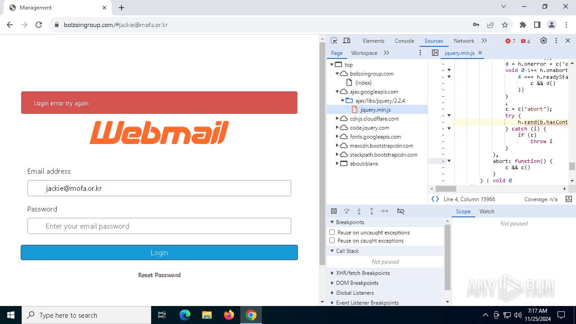Select jquery.min.js in file tree
Screen dimensions: 576x324
click(375, 109)
